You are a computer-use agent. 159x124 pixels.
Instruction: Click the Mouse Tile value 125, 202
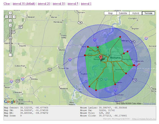(x=104, y=113)
